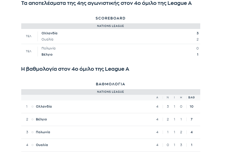This screenshot has width=234, height=155.
Task: Open Βέλγιο in the standings table
Action: point(41,119)
